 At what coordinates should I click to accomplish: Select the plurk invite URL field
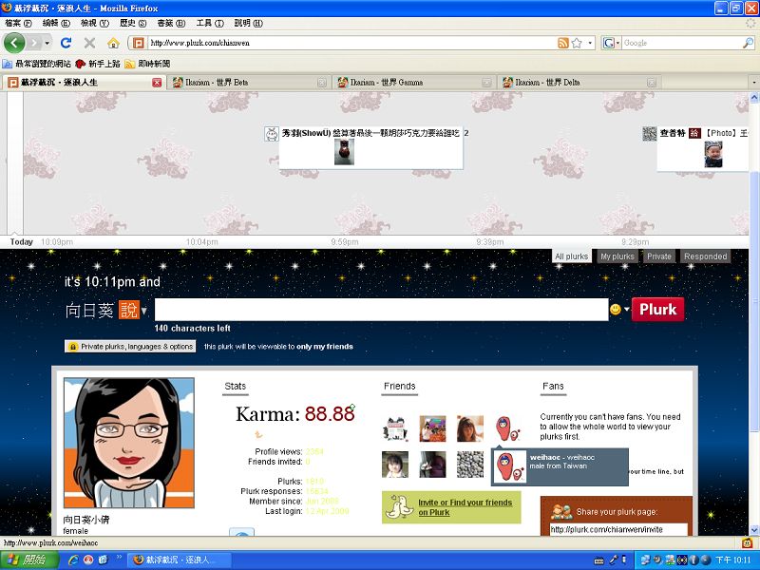coord(618,530)
